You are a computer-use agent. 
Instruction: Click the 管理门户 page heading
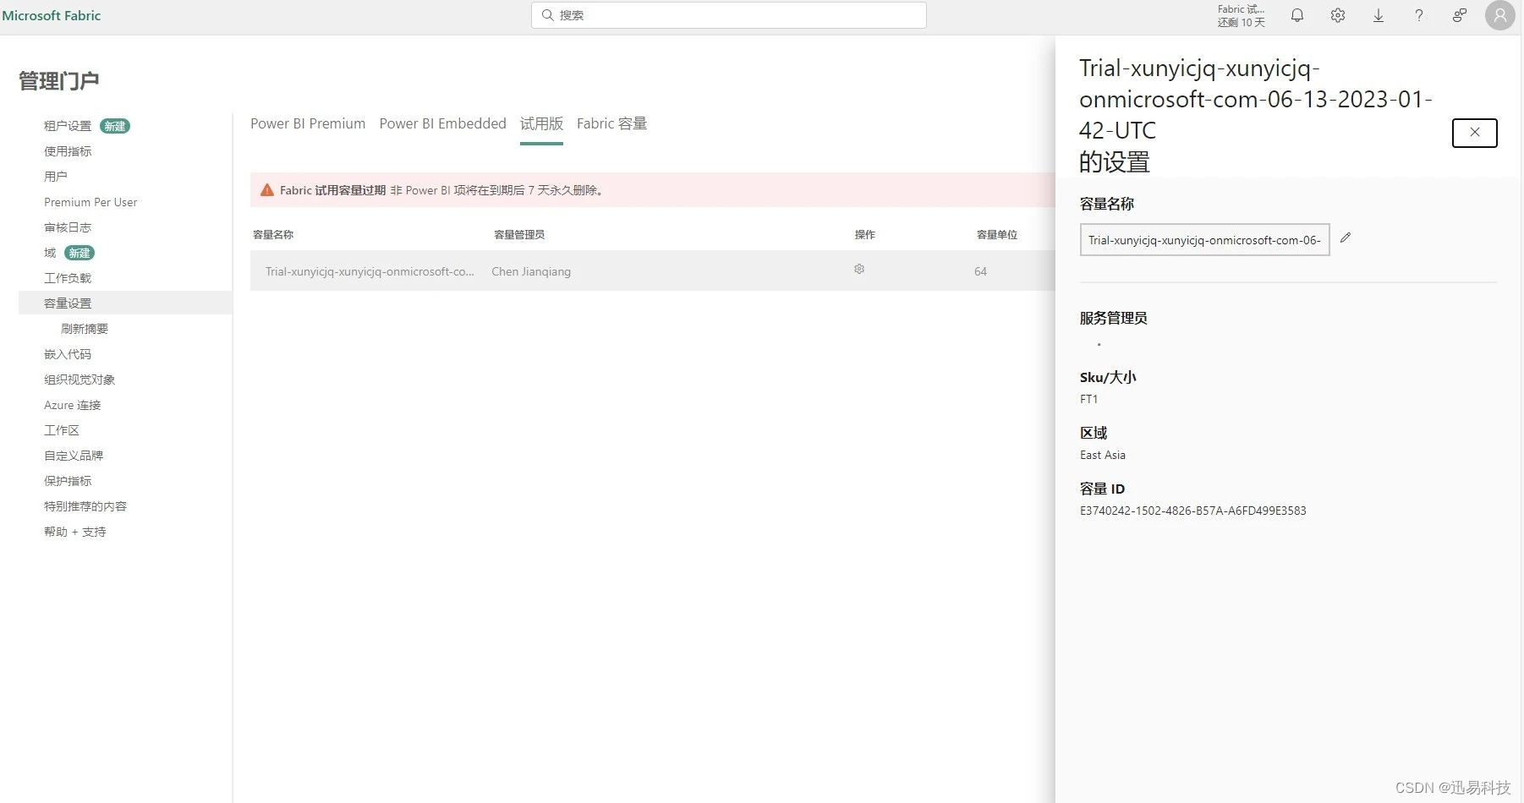click(x=59, y=81)
